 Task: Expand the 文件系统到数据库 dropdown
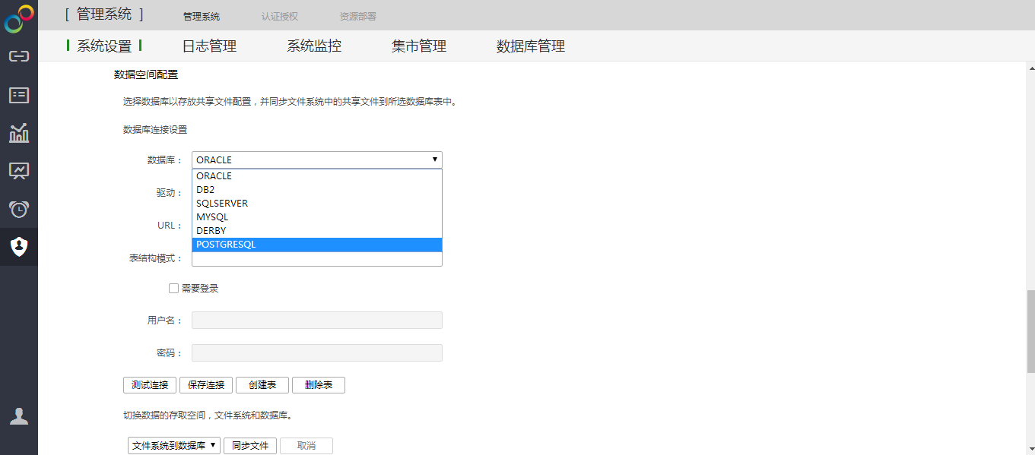coord(173,446)
